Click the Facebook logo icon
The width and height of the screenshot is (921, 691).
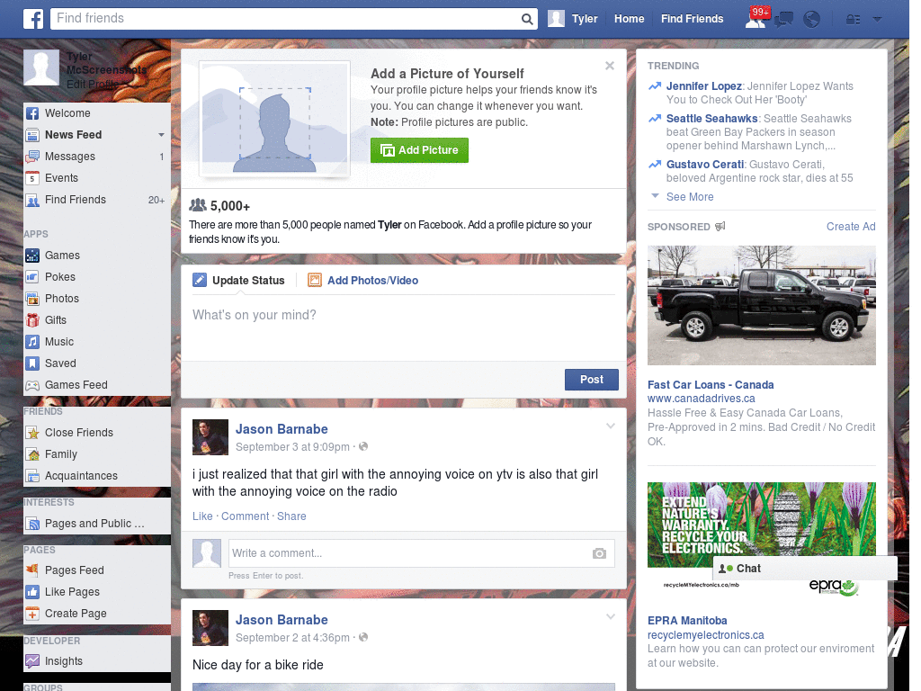click(33, 19)
